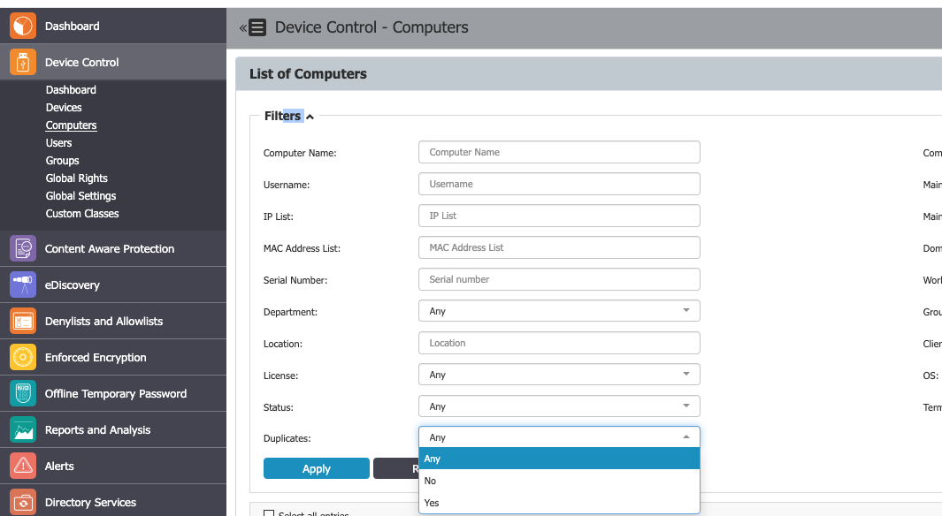Open the License filter dropdown
The height and width of the screenshot is (516, 942).
coord(558,374)
